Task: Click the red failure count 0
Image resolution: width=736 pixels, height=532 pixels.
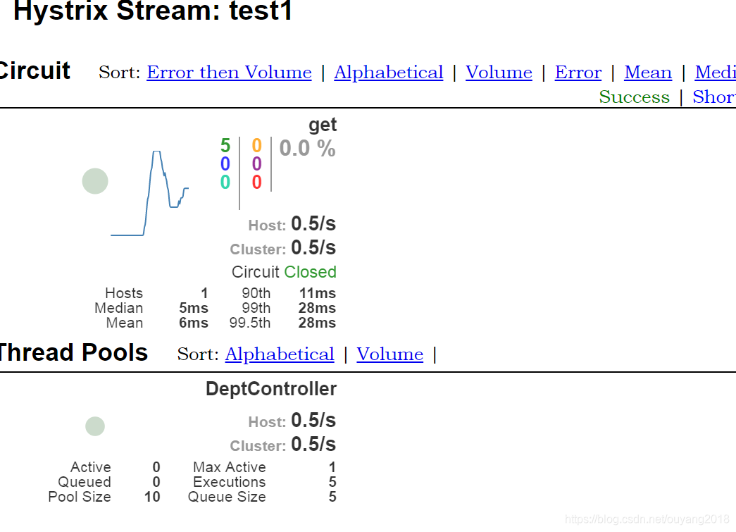Action: pyautogui.click(x=257, y=183)
